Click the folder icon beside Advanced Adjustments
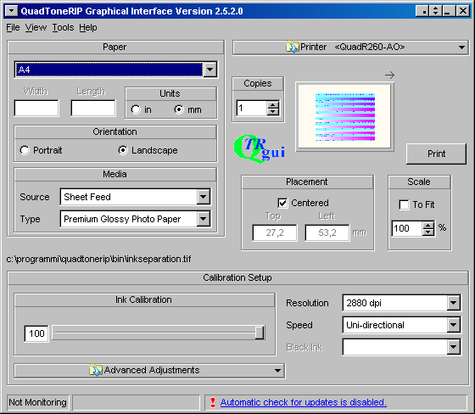The height and width of the screenshot is (414, 475). click(x=96, y=370)
